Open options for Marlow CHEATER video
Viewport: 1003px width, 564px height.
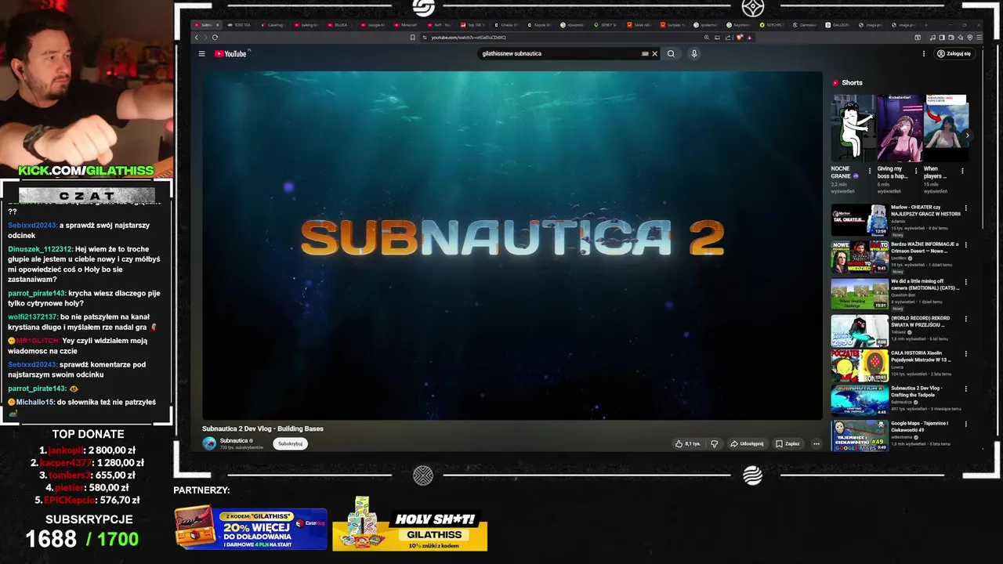click(965, 208)
